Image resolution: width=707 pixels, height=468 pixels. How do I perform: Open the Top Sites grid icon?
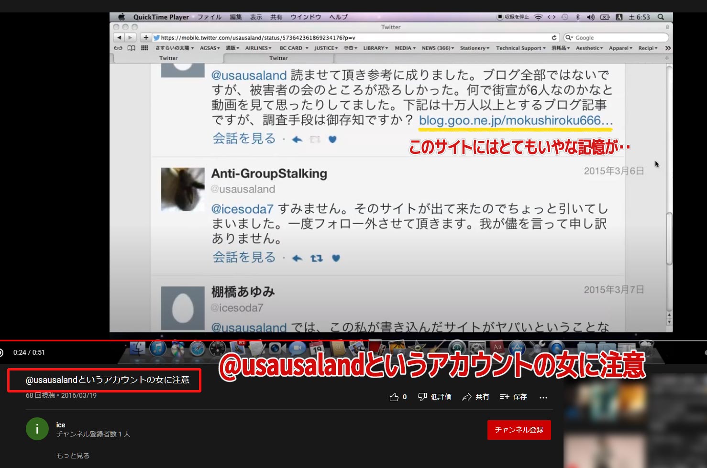pos(144,48)
